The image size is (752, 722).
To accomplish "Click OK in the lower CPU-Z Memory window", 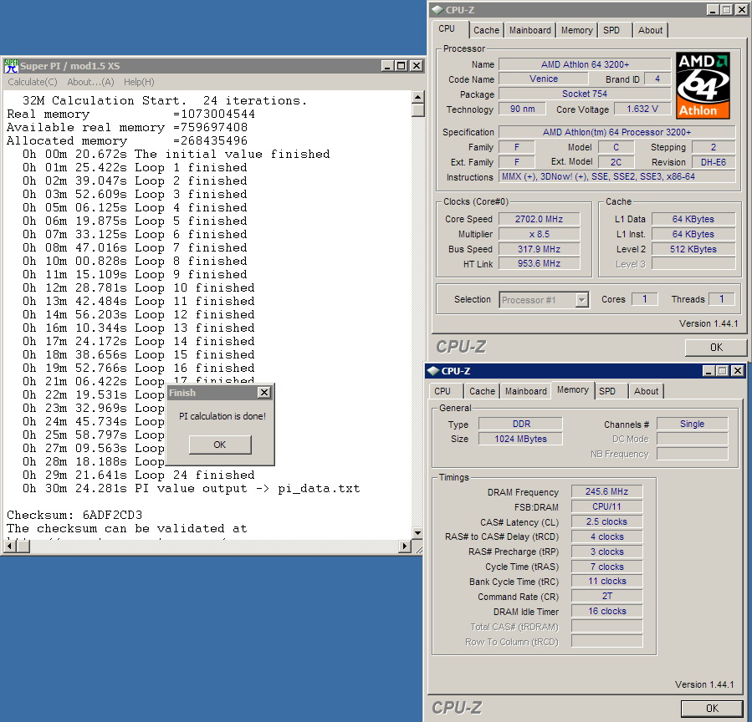I will tap(712, 708).
